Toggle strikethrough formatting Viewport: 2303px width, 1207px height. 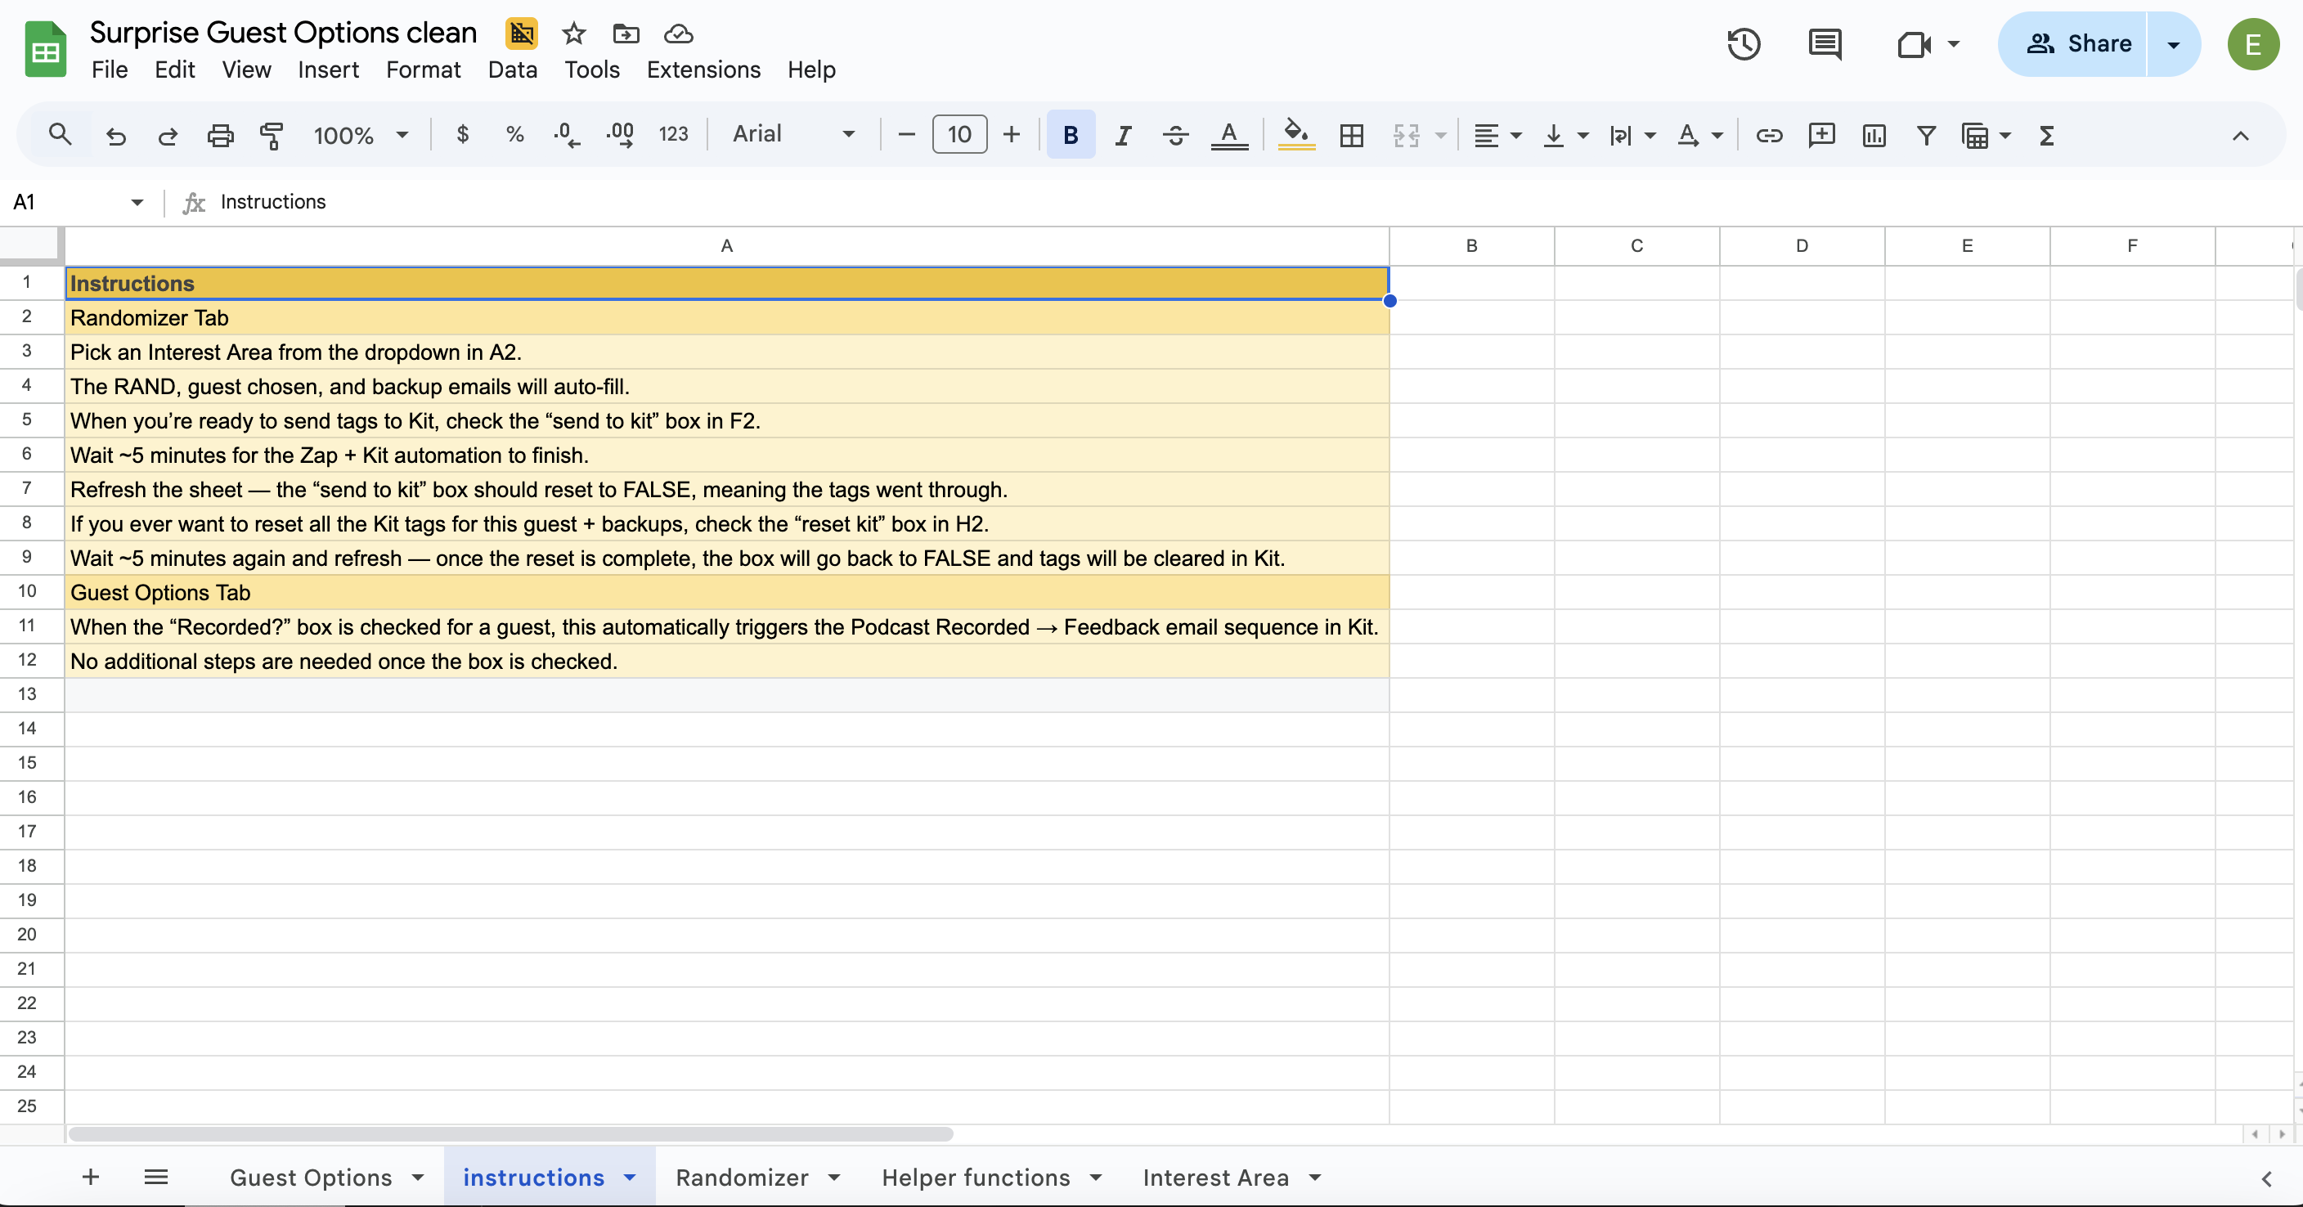click(1176, 135)
